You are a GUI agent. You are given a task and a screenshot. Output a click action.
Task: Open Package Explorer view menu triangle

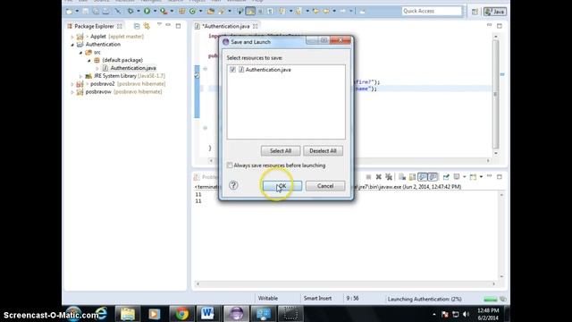[159, 25]
